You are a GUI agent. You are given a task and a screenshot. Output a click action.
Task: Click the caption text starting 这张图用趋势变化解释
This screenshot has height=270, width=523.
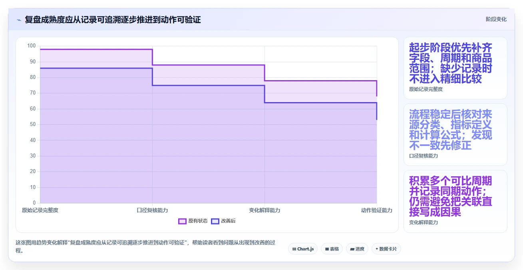(145, 246)
